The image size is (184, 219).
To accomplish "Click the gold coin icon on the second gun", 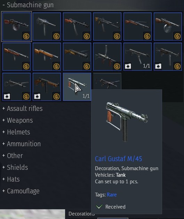I will pyautogui.click(x=56, y=36).
